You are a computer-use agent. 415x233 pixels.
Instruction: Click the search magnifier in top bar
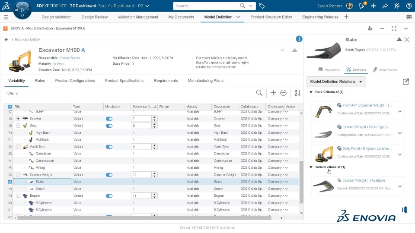[243, 6]
